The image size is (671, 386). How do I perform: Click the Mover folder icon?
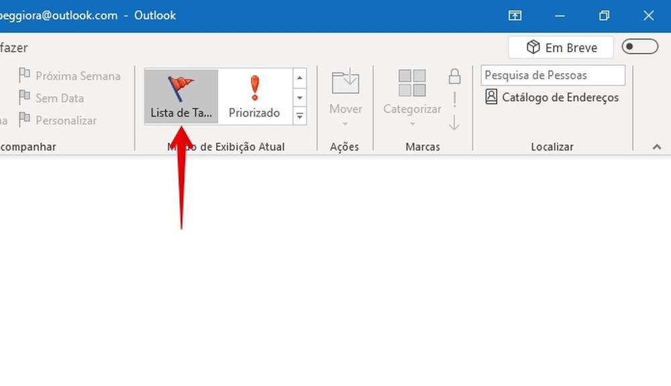click(x=345, y=84)
